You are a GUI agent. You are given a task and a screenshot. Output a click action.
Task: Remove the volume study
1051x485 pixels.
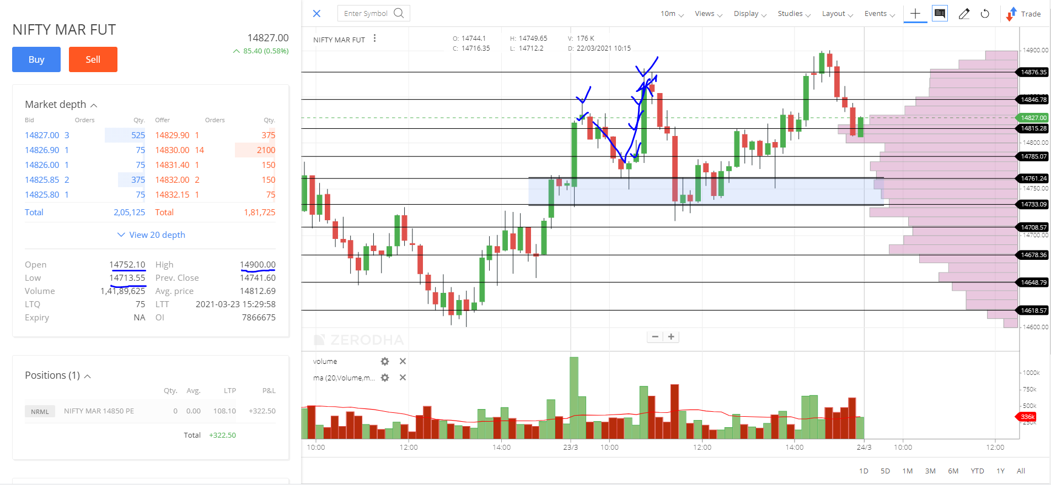pyautogui.click(x=403, y=361)
